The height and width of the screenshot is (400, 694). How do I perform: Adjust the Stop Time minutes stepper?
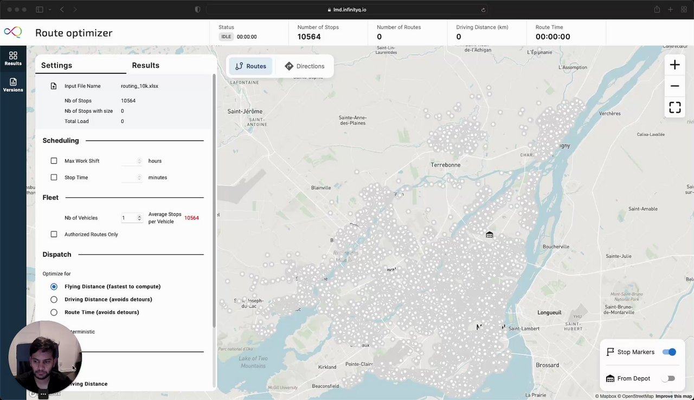pyautogui.click(x=139, y=177)
